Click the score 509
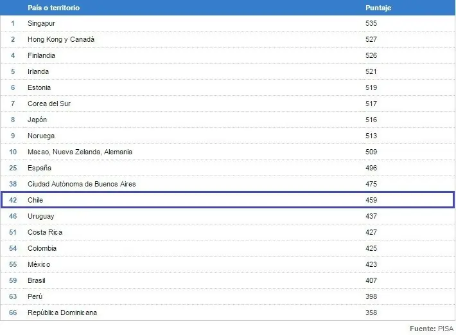456x335 pixels. point(371,152)
